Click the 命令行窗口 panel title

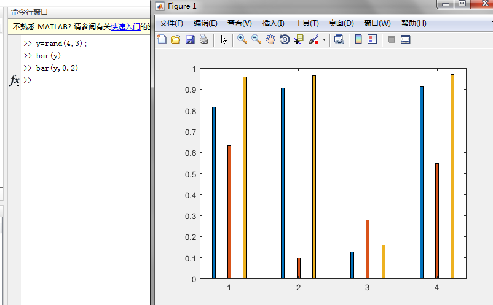tap(29, 12)
